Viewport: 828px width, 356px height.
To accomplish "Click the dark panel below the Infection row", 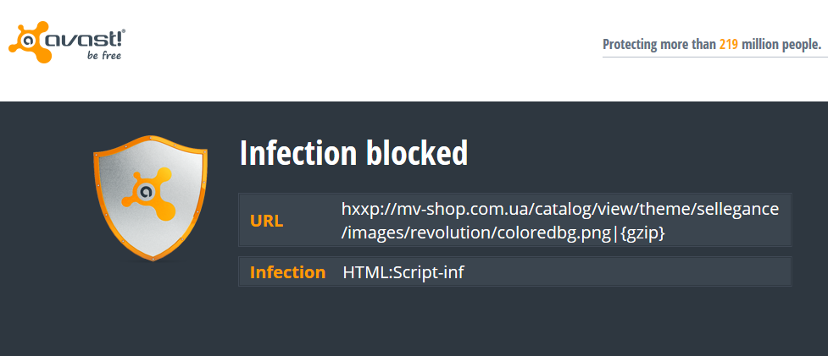I will [515, 321].
